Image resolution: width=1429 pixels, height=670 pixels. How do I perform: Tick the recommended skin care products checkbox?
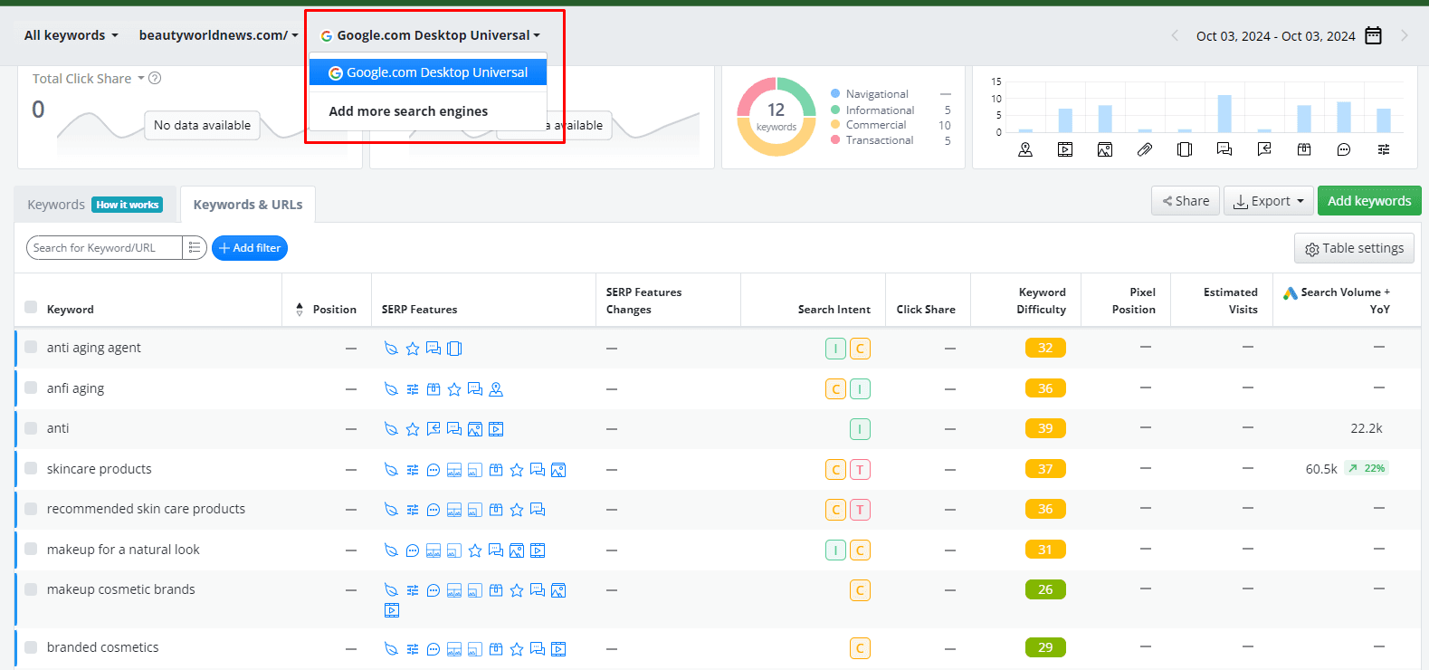tap(31, 508)
